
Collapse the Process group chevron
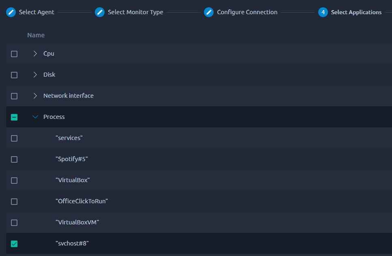(x=35, y=117)
